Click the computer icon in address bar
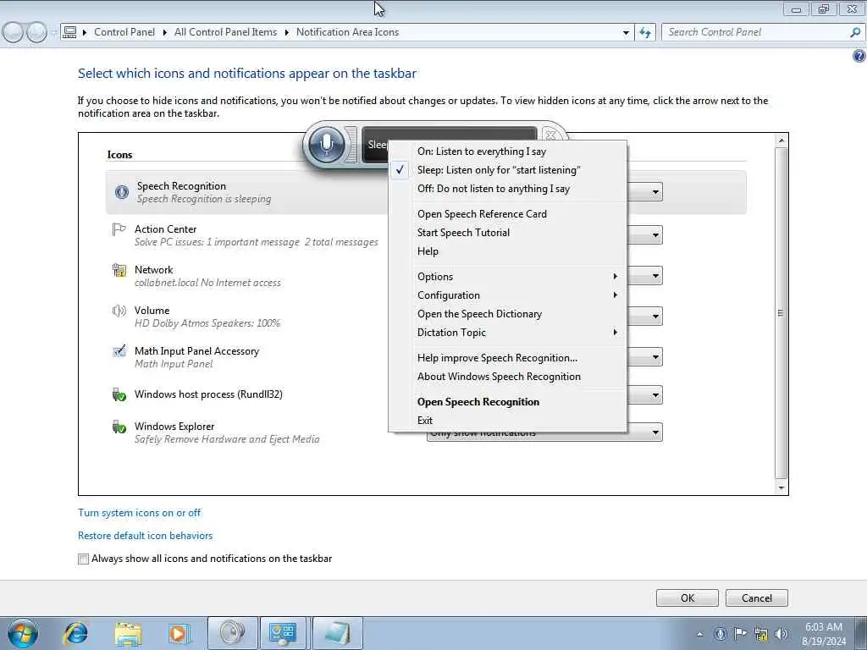 tap(69, 33)
